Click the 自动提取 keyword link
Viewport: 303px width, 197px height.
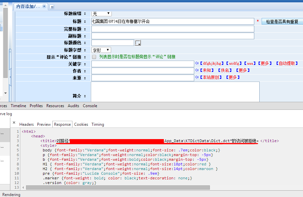point(287,63)
